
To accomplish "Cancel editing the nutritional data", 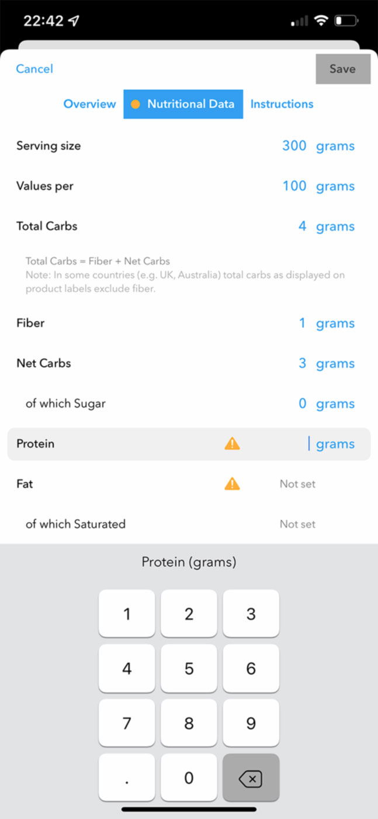I will point(34,69).
